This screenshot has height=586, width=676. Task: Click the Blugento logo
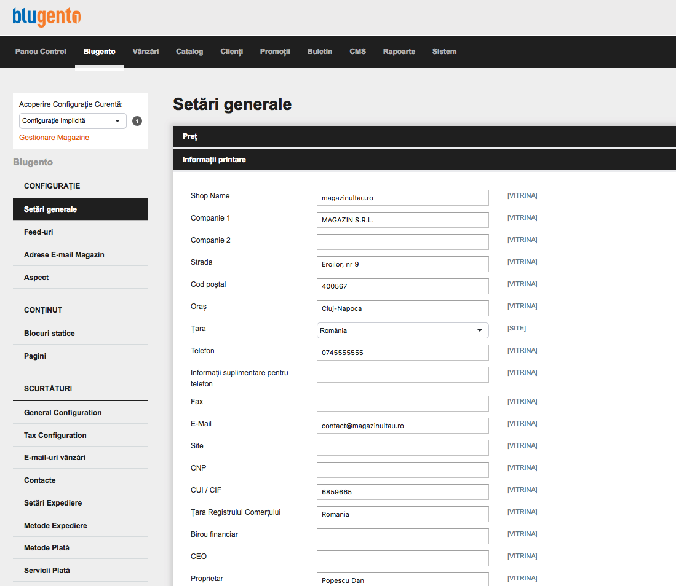click(x=47, y=17)
